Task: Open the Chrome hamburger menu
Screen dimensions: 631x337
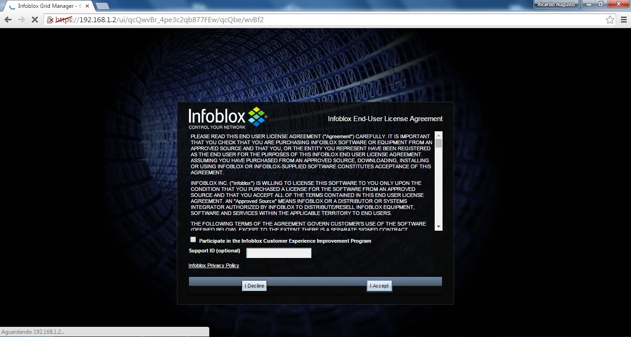Action: (x=624, y=20)
